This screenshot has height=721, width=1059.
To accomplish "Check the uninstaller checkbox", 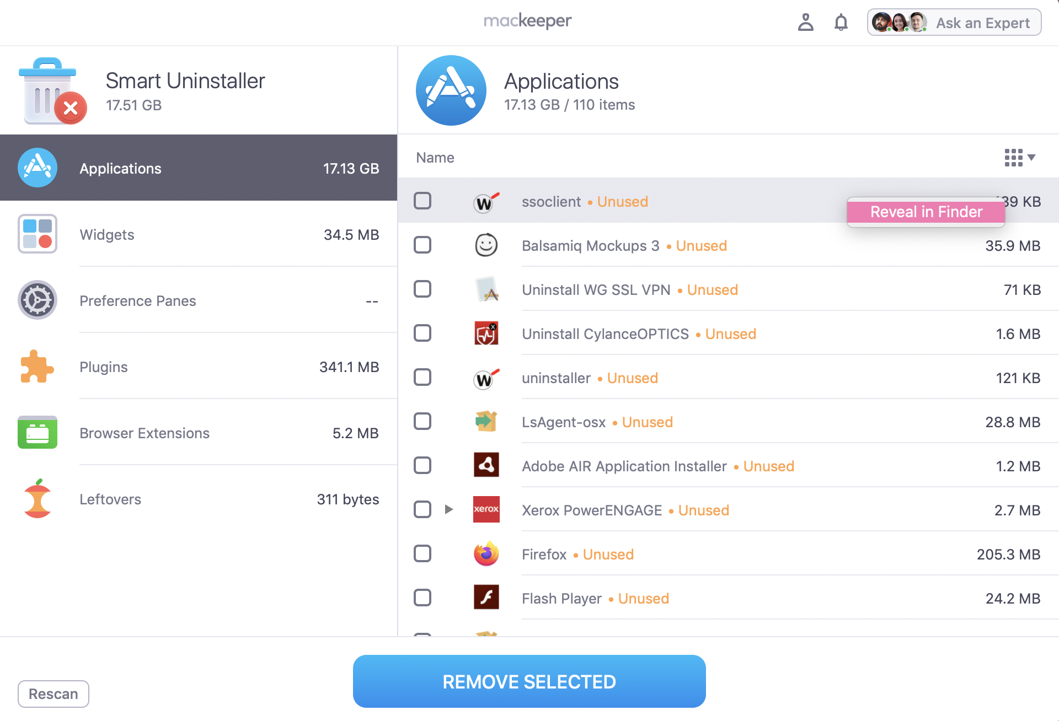I will (422, 377).
